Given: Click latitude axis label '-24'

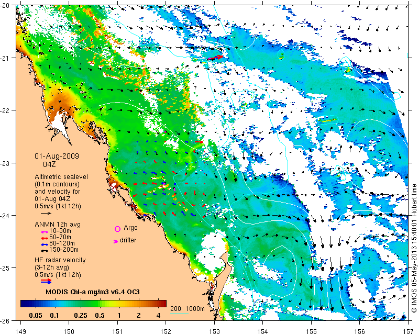Looking at the screenshot, I should coord(5,215).
